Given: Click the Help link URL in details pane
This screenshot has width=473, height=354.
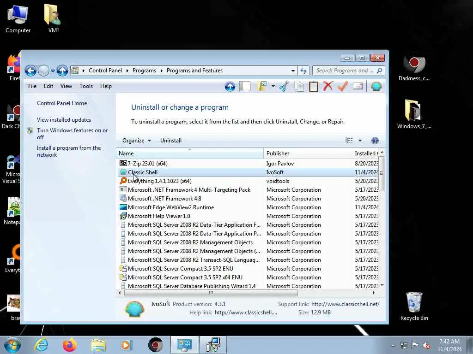Looking at the screenshot, I should [x=246, y=313].
